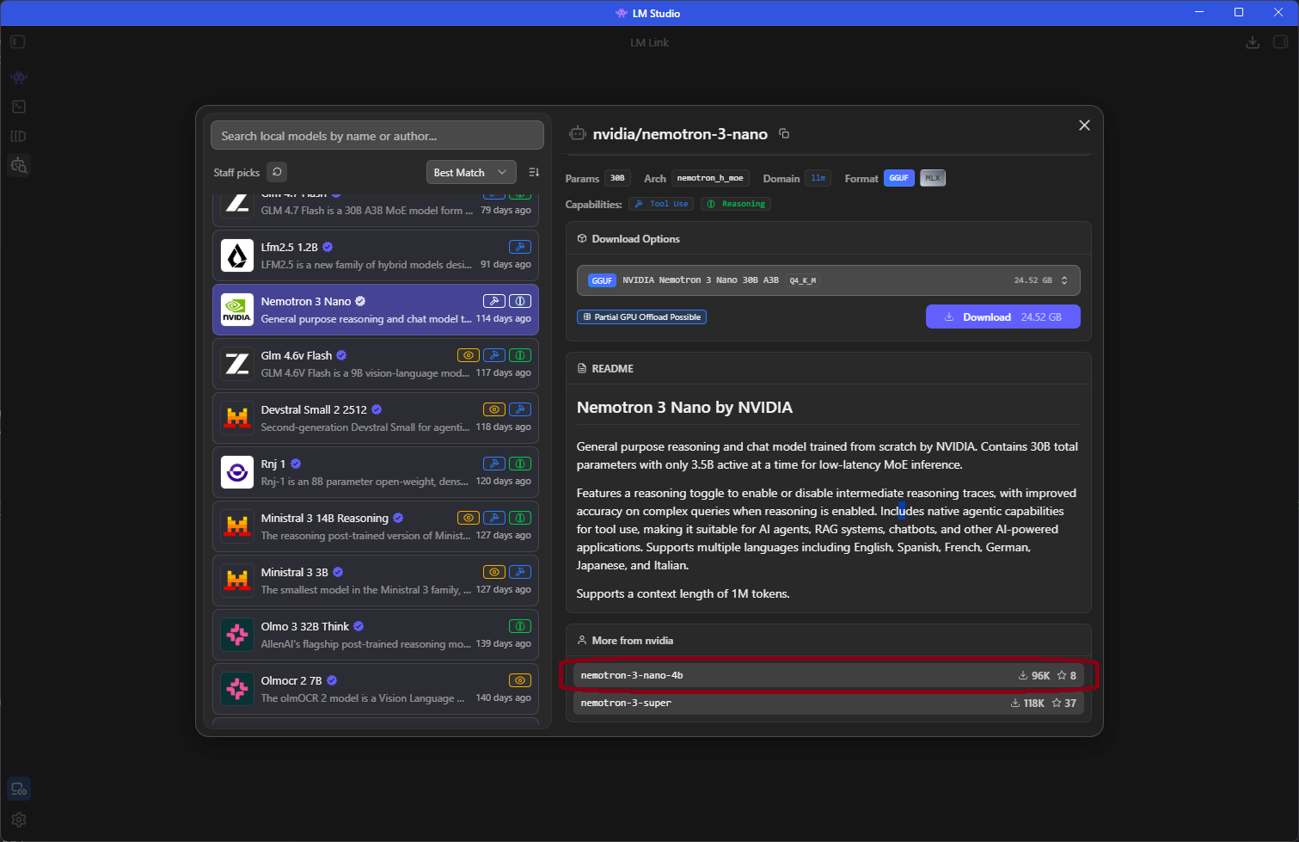The width and height of the screenshot is (1299, 842).
Task: Select the Olmo 3 32B Think entry
Action: pyautogui.click(x=376, y=635)
